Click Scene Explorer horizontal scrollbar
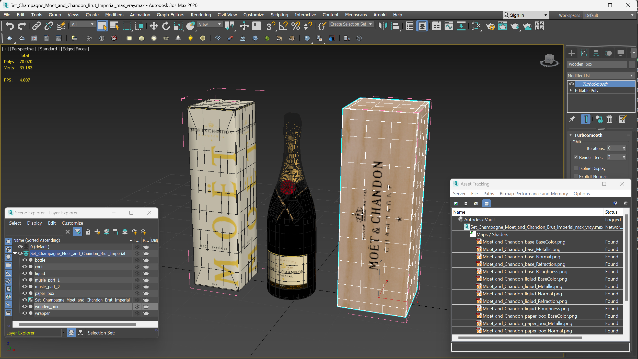 pos(77,324)
